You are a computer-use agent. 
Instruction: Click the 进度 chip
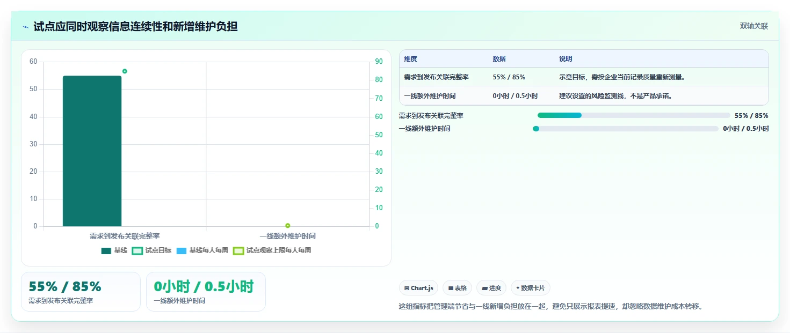pyautogui.click(x=491, y=288)
